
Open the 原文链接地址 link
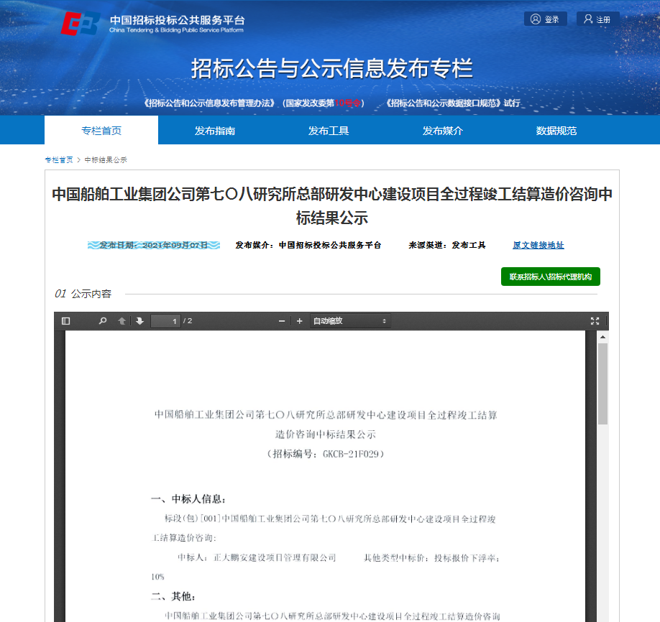(538, 245)
